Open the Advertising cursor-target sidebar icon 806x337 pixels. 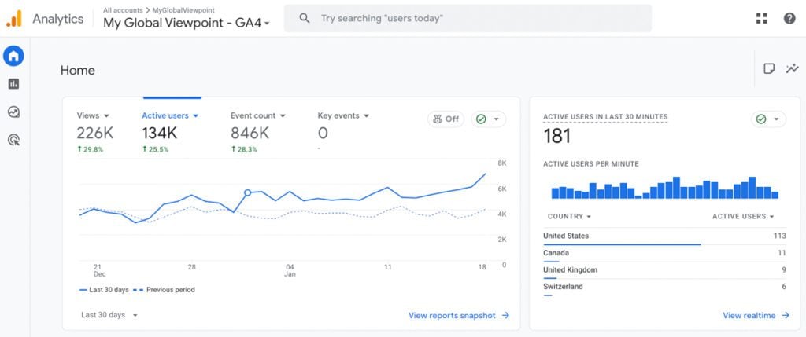point(14,140)
